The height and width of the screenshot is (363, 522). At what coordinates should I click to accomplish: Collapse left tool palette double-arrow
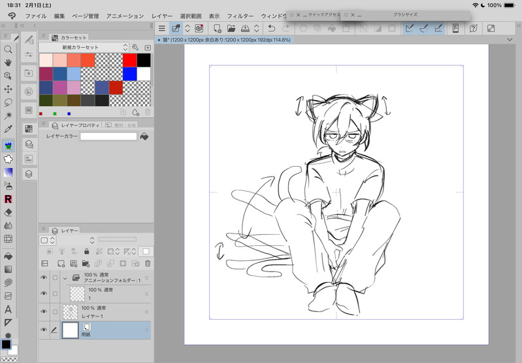3,26
